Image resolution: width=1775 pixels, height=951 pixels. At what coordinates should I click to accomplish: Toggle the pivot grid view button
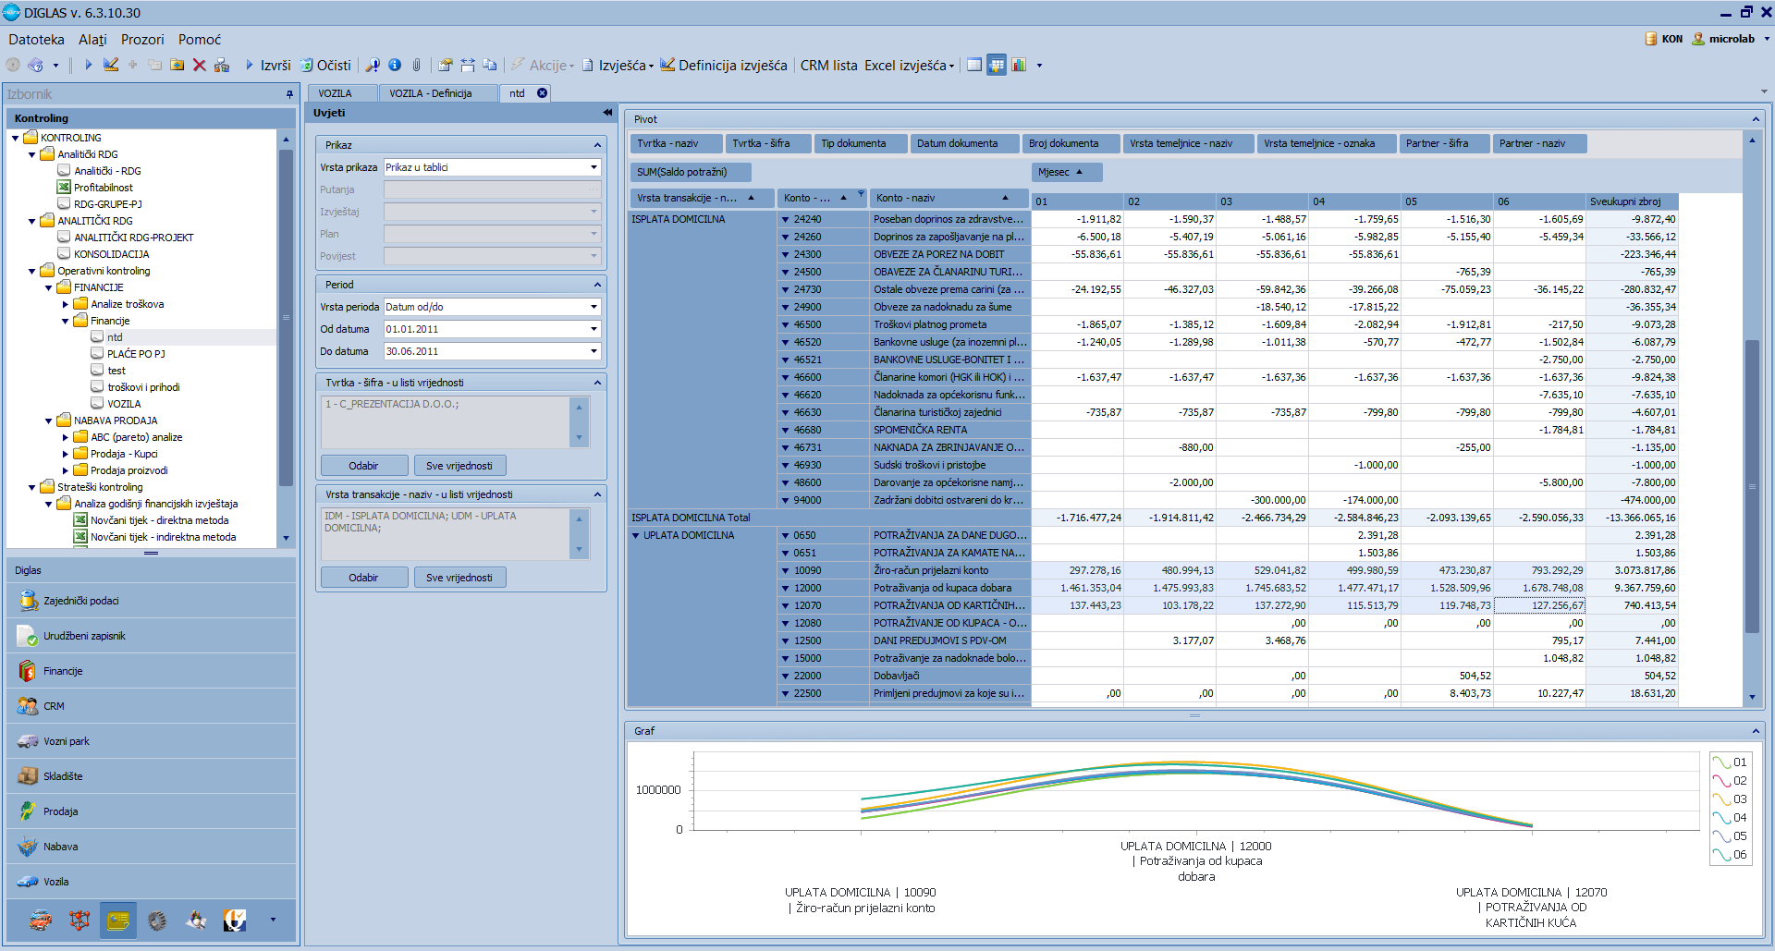coord(997,66)
